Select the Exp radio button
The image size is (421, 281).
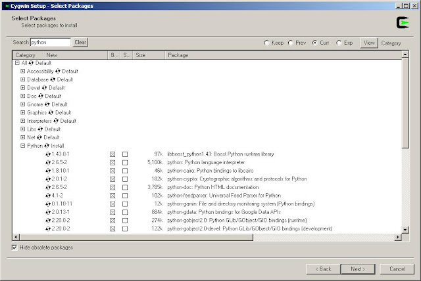click(339, 43)
